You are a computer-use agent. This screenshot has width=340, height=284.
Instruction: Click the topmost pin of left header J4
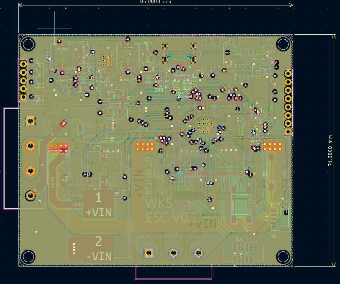click(23, 64)
